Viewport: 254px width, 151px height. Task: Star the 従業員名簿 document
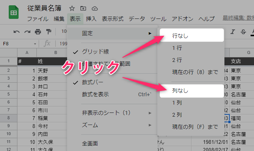(72, 8)
